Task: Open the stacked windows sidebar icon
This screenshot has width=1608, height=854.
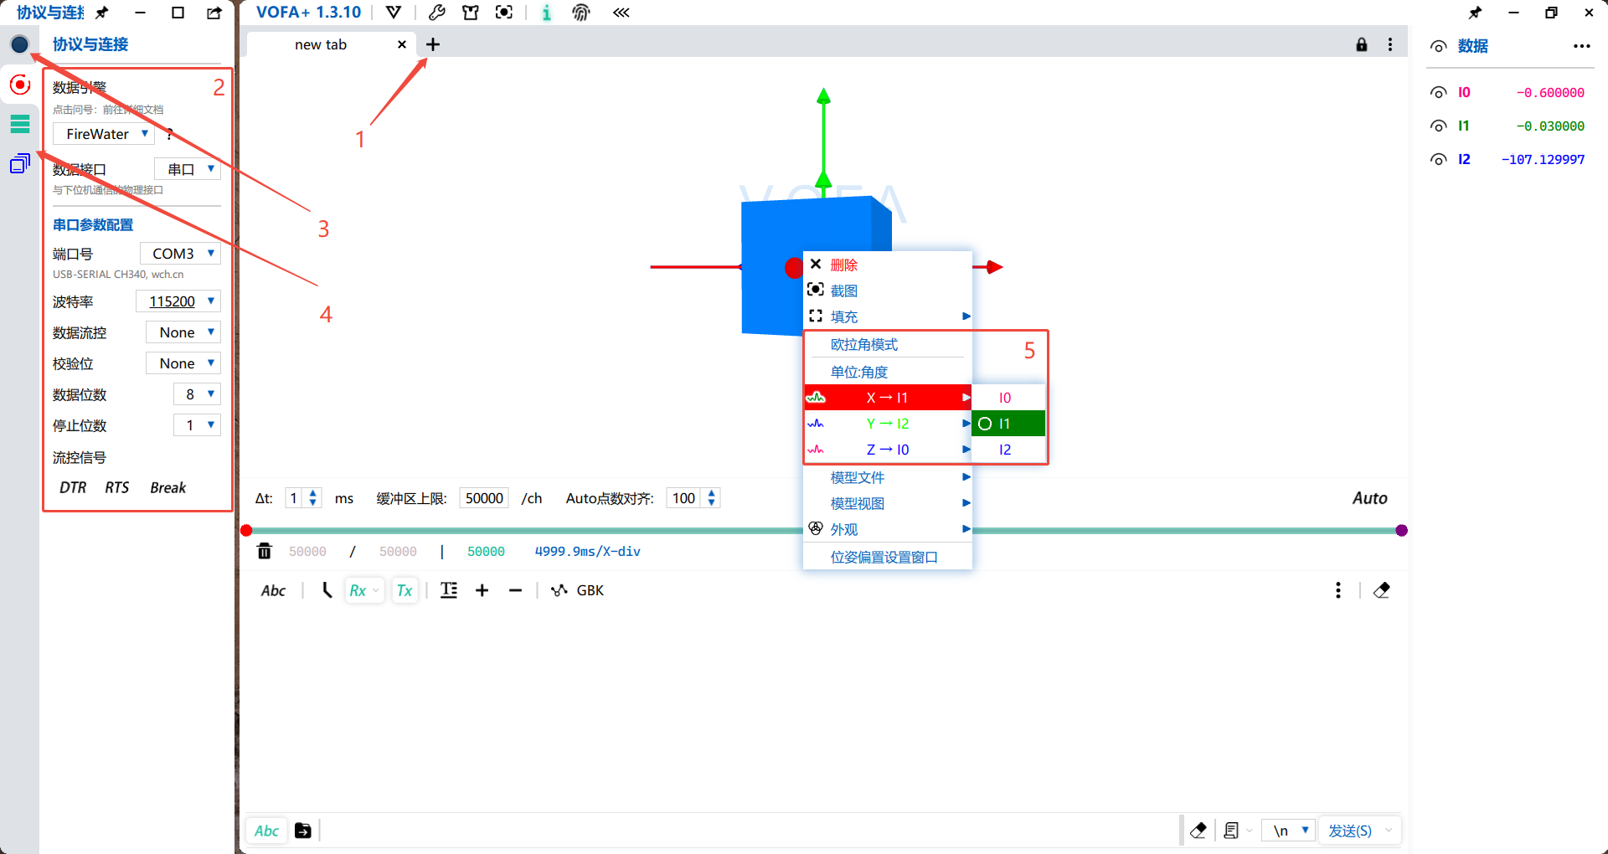Action: (x=20, y=163)
